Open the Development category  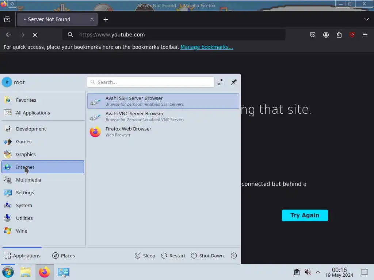pyautogui.click(x=43, y=129)
